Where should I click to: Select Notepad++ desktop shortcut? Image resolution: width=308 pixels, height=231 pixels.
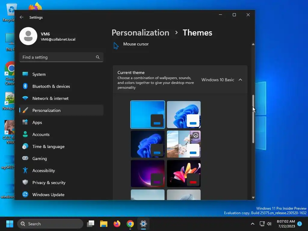tap(9, 101)
